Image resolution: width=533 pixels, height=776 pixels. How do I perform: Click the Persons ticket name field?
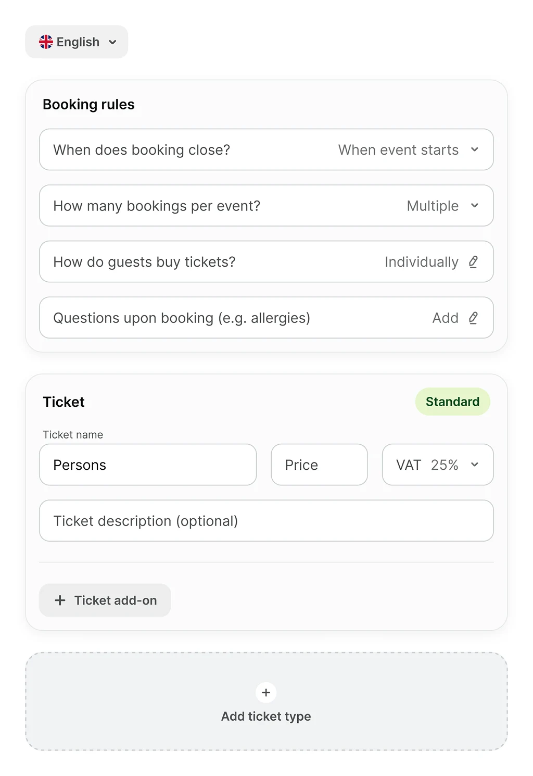pyautogui.click(x=148, y=465)
